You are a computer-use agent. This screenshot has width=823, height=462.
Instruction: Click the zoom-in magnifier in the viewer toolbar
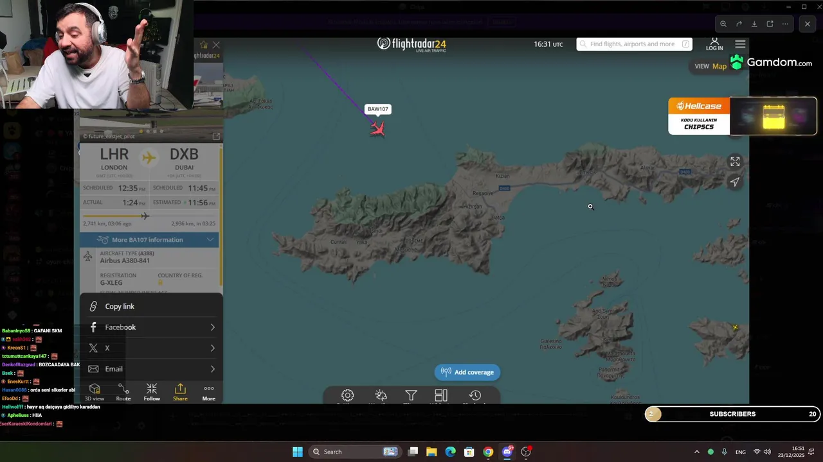(x=723, y=24)
